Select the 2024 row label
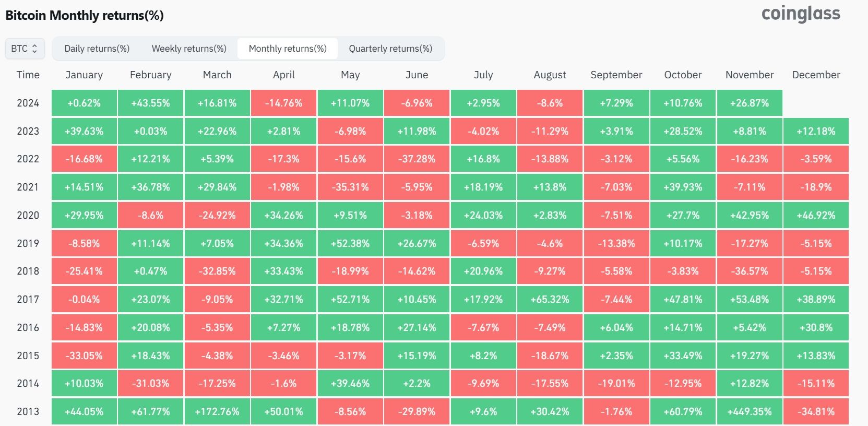Screen dimensions: 868x426 (x=28, y=103)
